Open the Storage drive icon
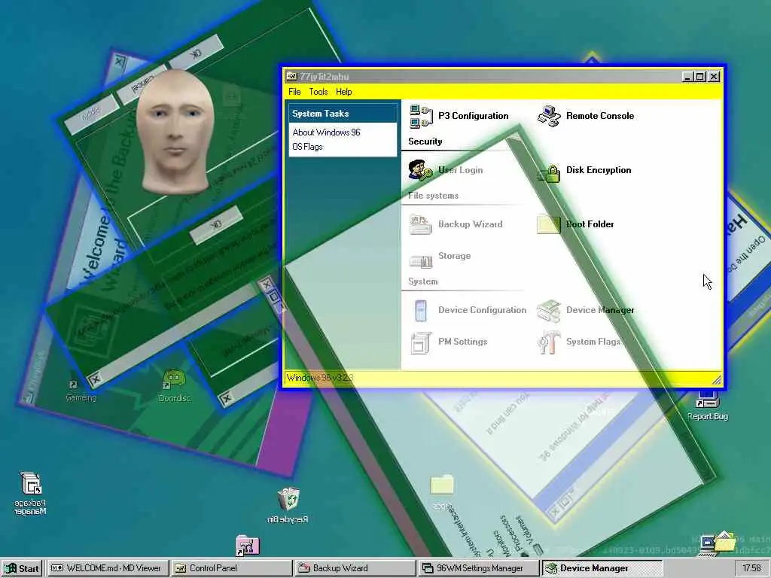The height and width of the screenshot is (578, 771). point(421,260)
